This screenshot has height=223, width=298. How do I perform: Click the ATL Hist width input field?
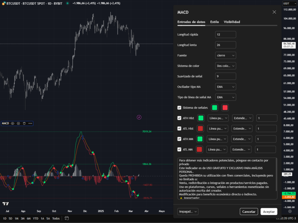click(x=266, y=129)
